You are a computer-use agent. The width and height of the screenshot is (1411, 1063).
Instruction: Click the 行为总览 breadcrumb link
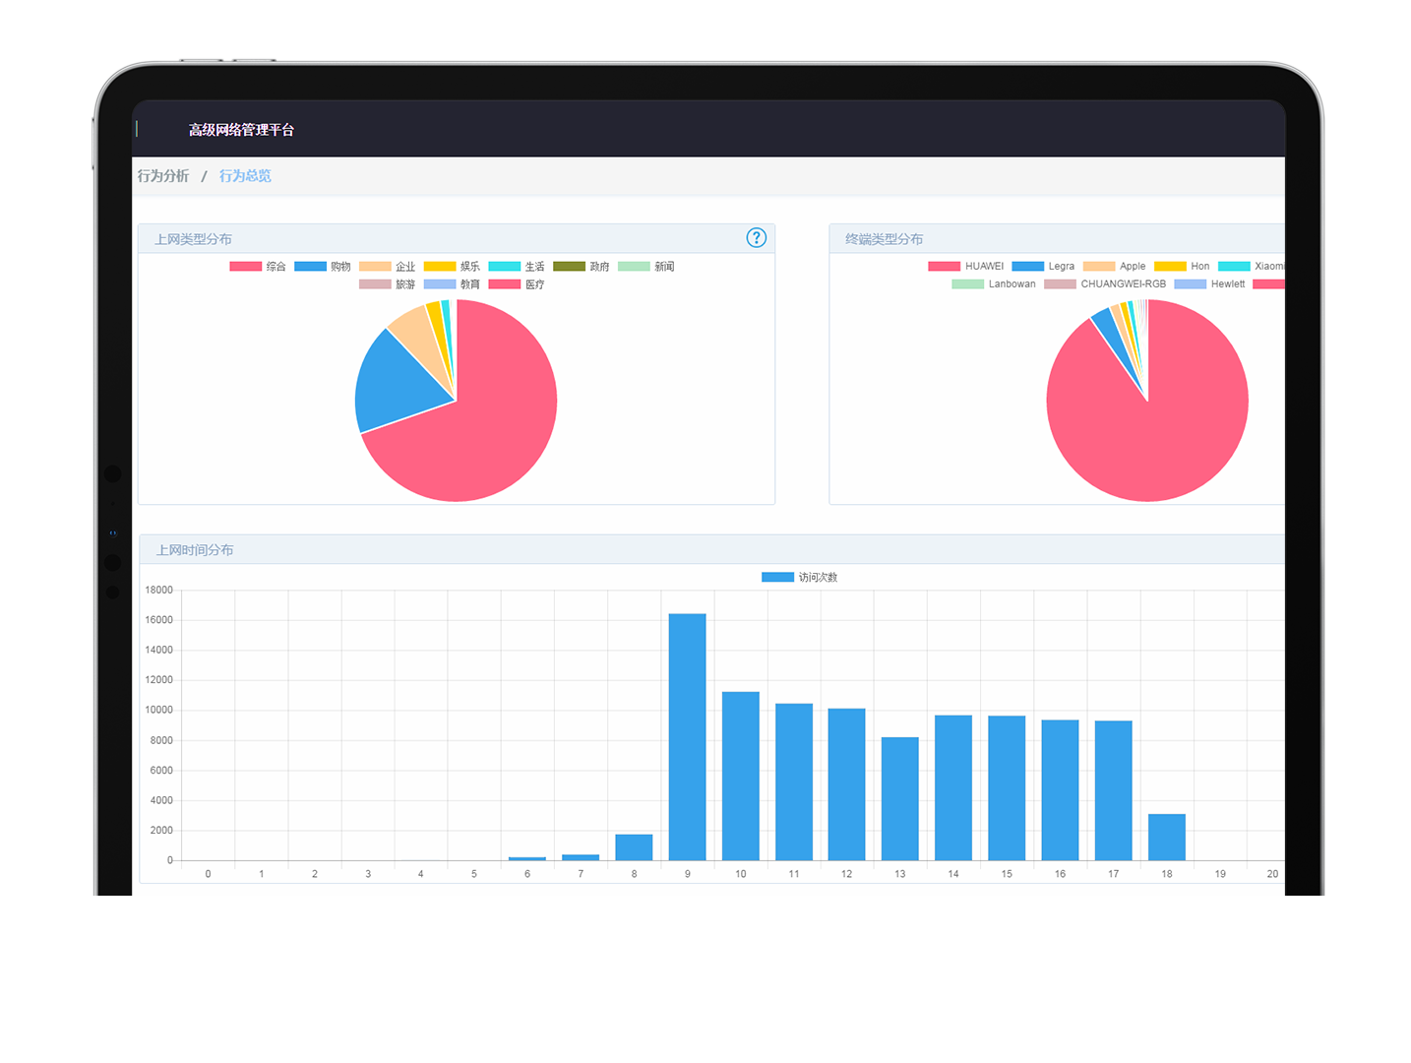click(245, 176)
